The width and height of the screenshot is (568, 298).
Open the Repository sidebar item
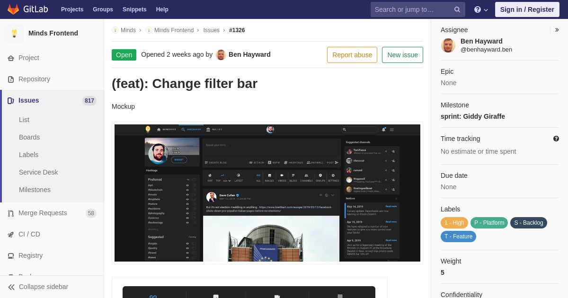tap(34, 79)
